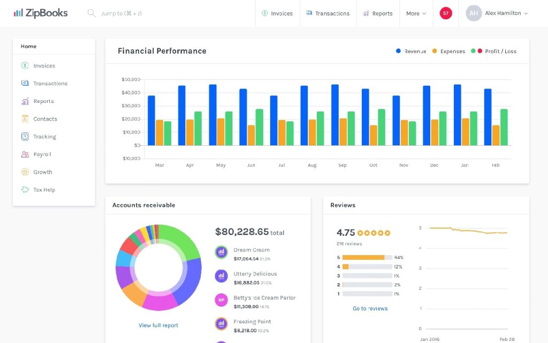548x343 pixels.
Task: Open the Invoices tab in the top navigation
Action: [277, 13]
